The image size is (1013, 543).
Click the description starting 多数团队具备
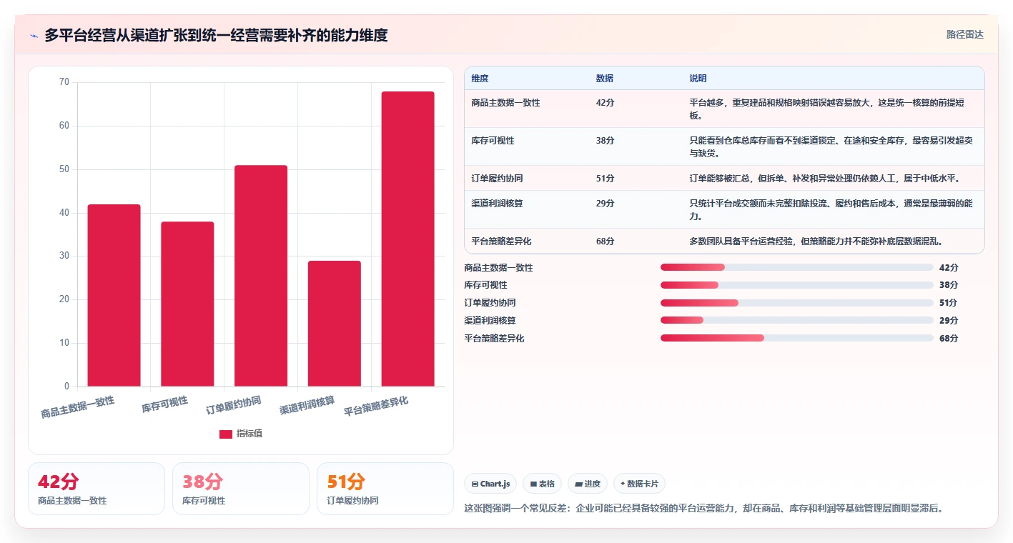[x=816, y=241]
